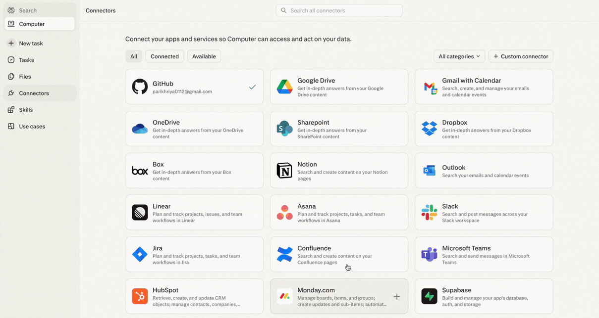This screenshot has width=599, height=318.
Task: Click the Google Drive connector title
Action: click(316, 81)
